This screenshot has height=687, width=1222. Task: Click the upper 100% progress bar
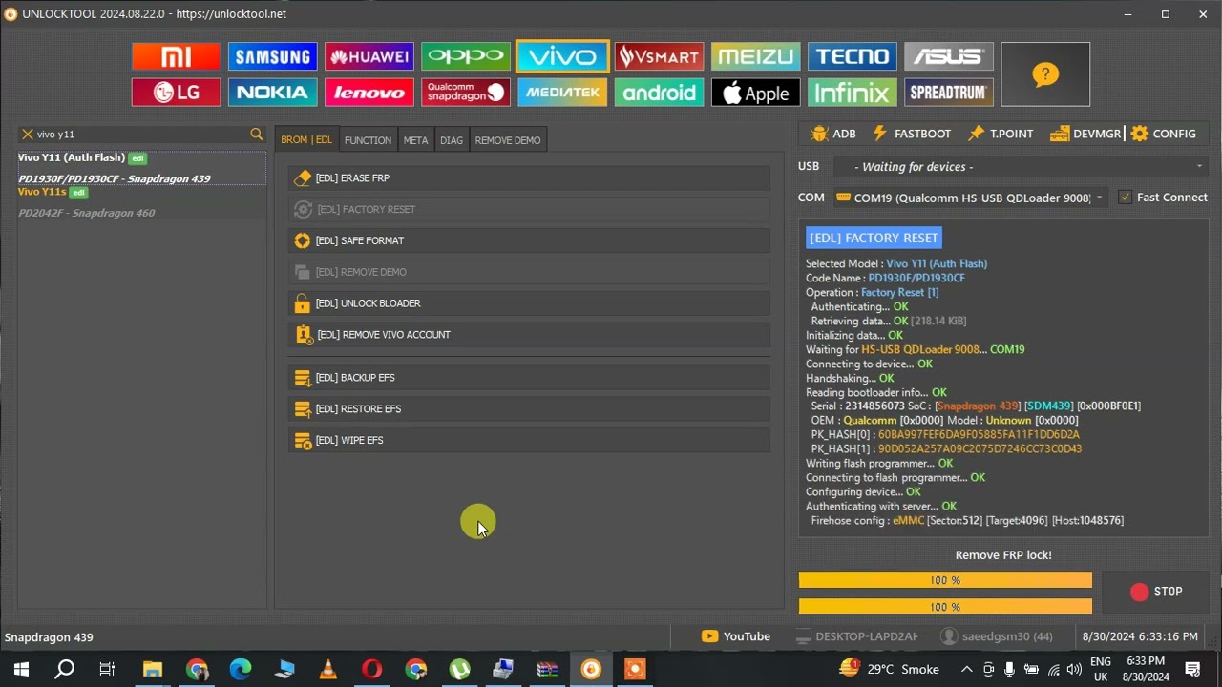(945, 580)
